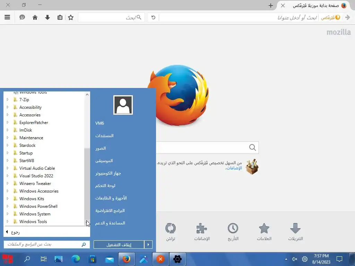
Task: Open Music (الموسيقى) in start menu
Action: tap(104, 161)
